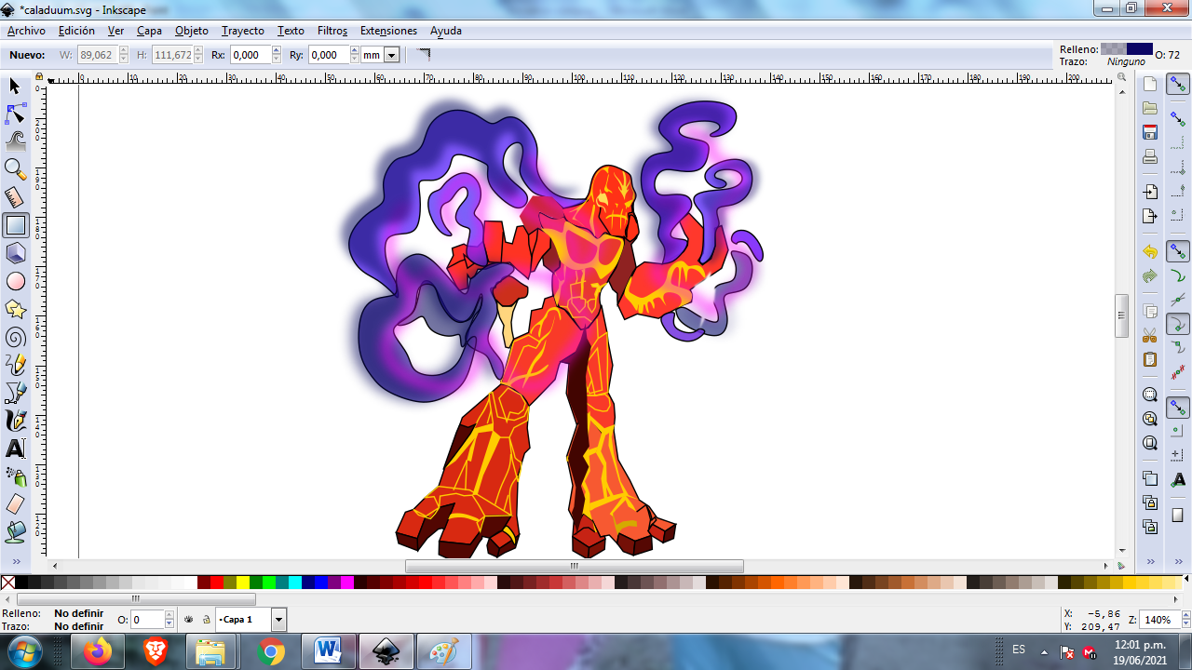Select the Tweak tool
This screenshot has width=1192, height=670.
(15, 141)
